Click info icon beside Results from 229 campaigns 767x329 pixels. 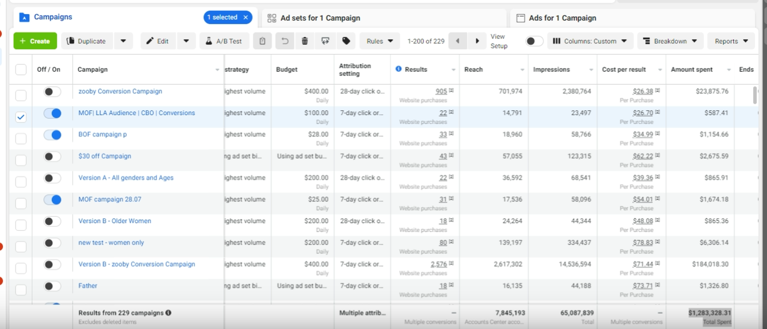coord(168,313)
